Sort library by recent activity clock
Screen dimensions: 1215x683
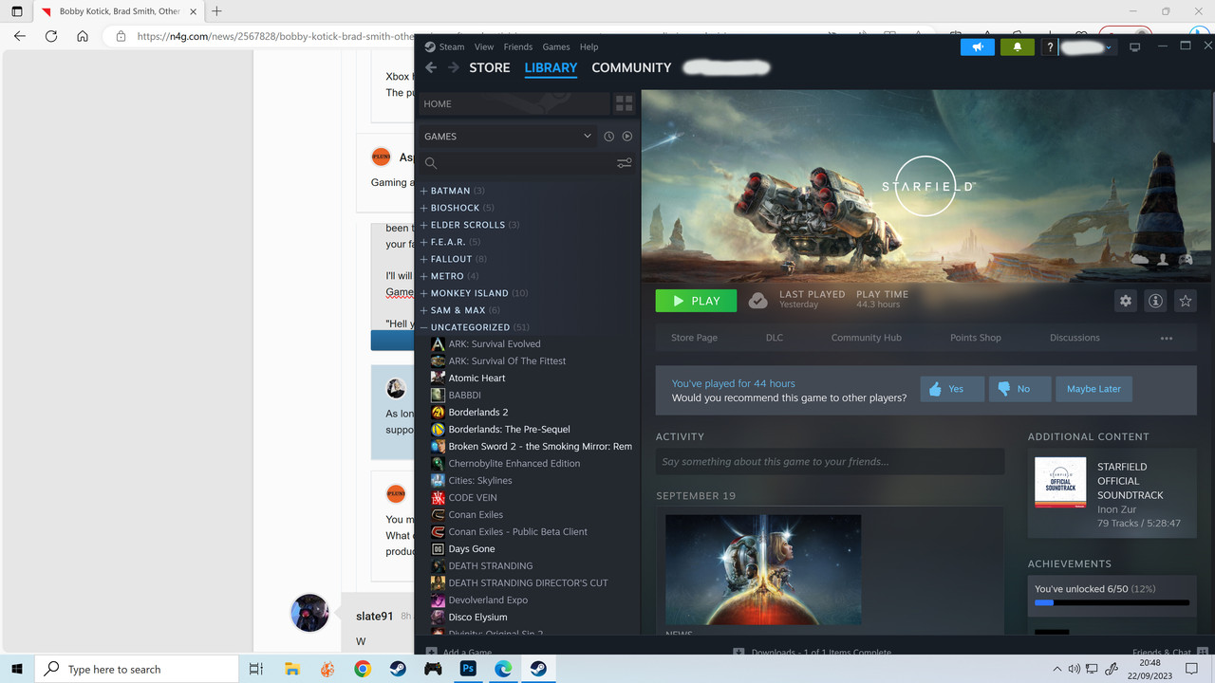609,137
